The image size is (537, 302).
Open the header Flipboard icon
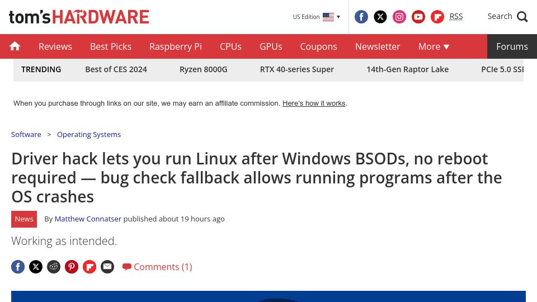437,17
